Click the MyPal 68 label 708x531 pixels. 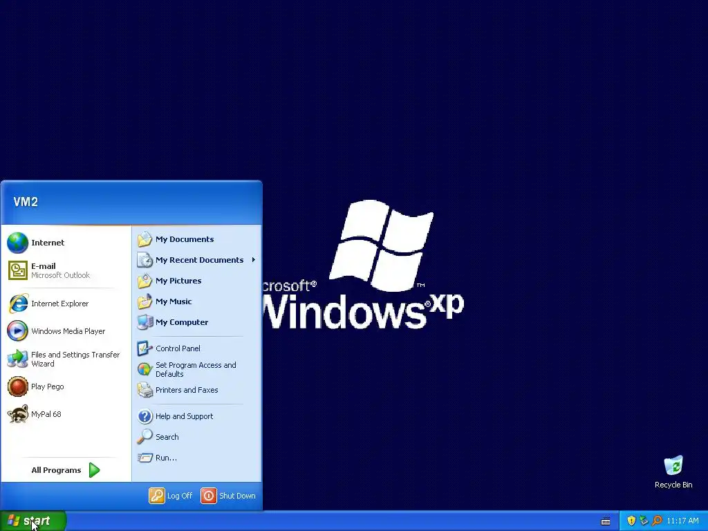(x=46, y=414)
